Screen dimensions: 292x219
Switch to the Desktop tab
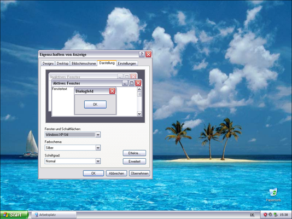tap(62, 64)
